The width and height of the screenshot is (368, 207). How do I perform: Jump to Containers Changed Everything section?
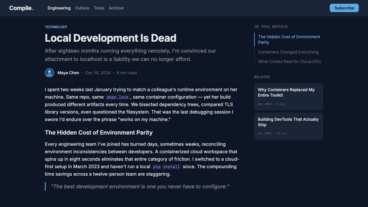click(288, 52)
